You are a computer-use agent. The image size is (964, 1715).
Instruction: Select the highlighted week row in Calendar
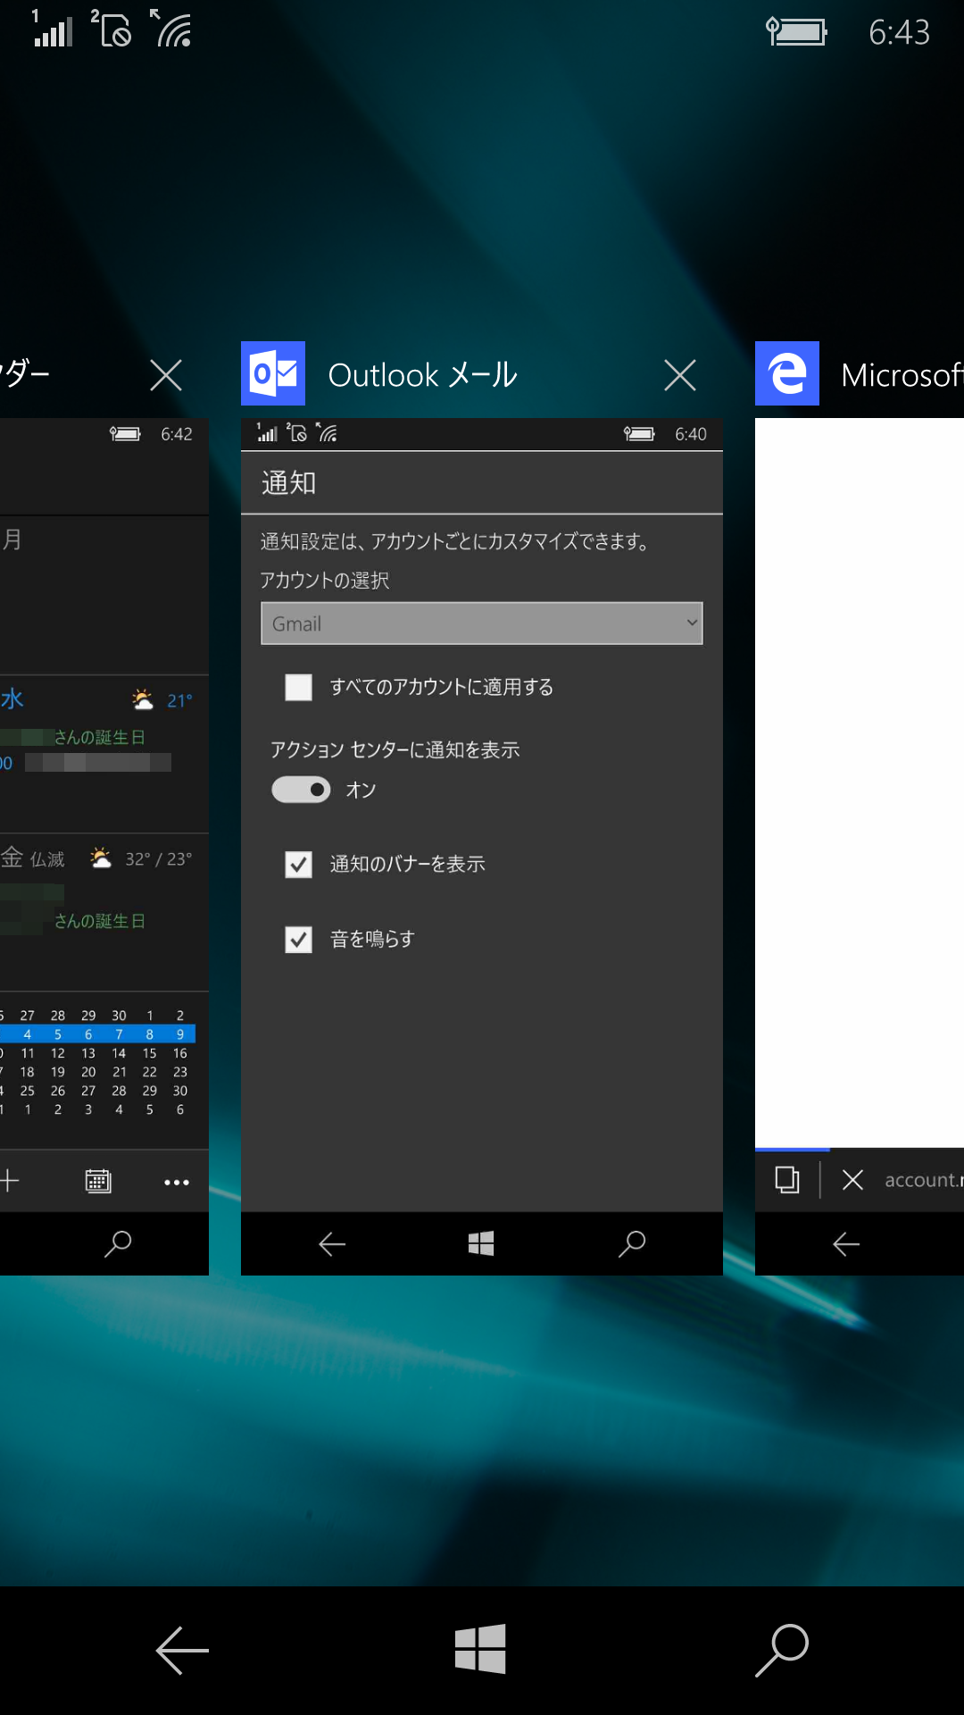pyautogui.click(x=97, y=1034)
